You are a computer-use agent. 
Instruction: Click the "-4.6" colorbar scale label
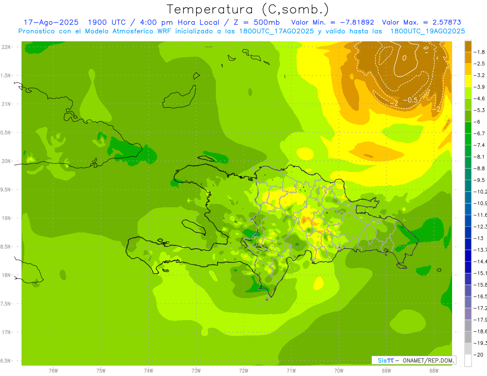coord(480,99)
